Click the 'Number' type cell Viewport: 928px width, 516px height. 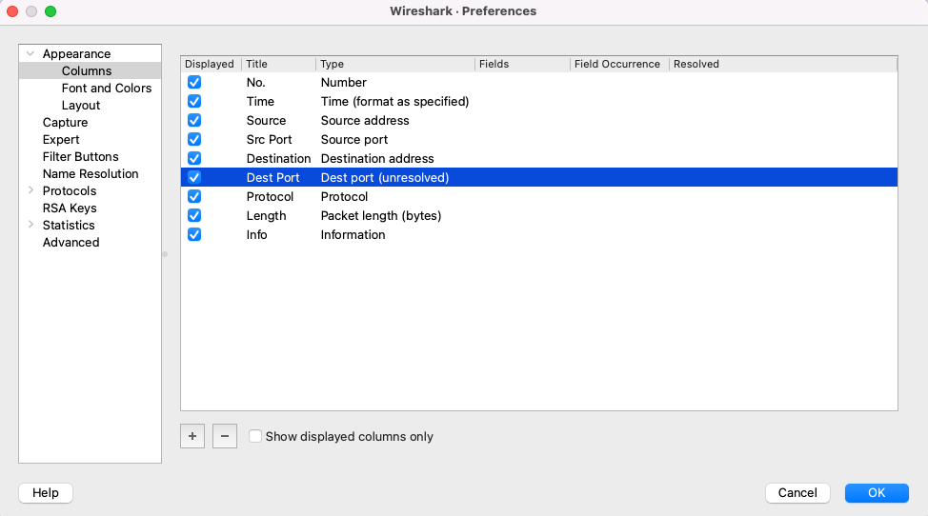click(x=344, y=82)
